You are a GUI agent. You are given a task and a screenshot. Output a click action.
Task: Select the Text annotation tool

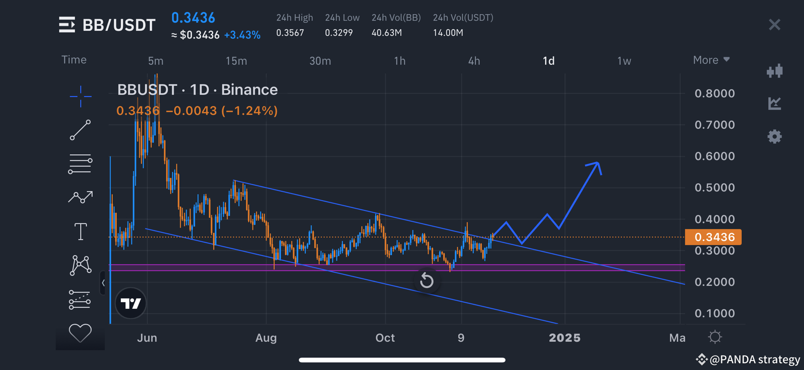coord(81,231)
